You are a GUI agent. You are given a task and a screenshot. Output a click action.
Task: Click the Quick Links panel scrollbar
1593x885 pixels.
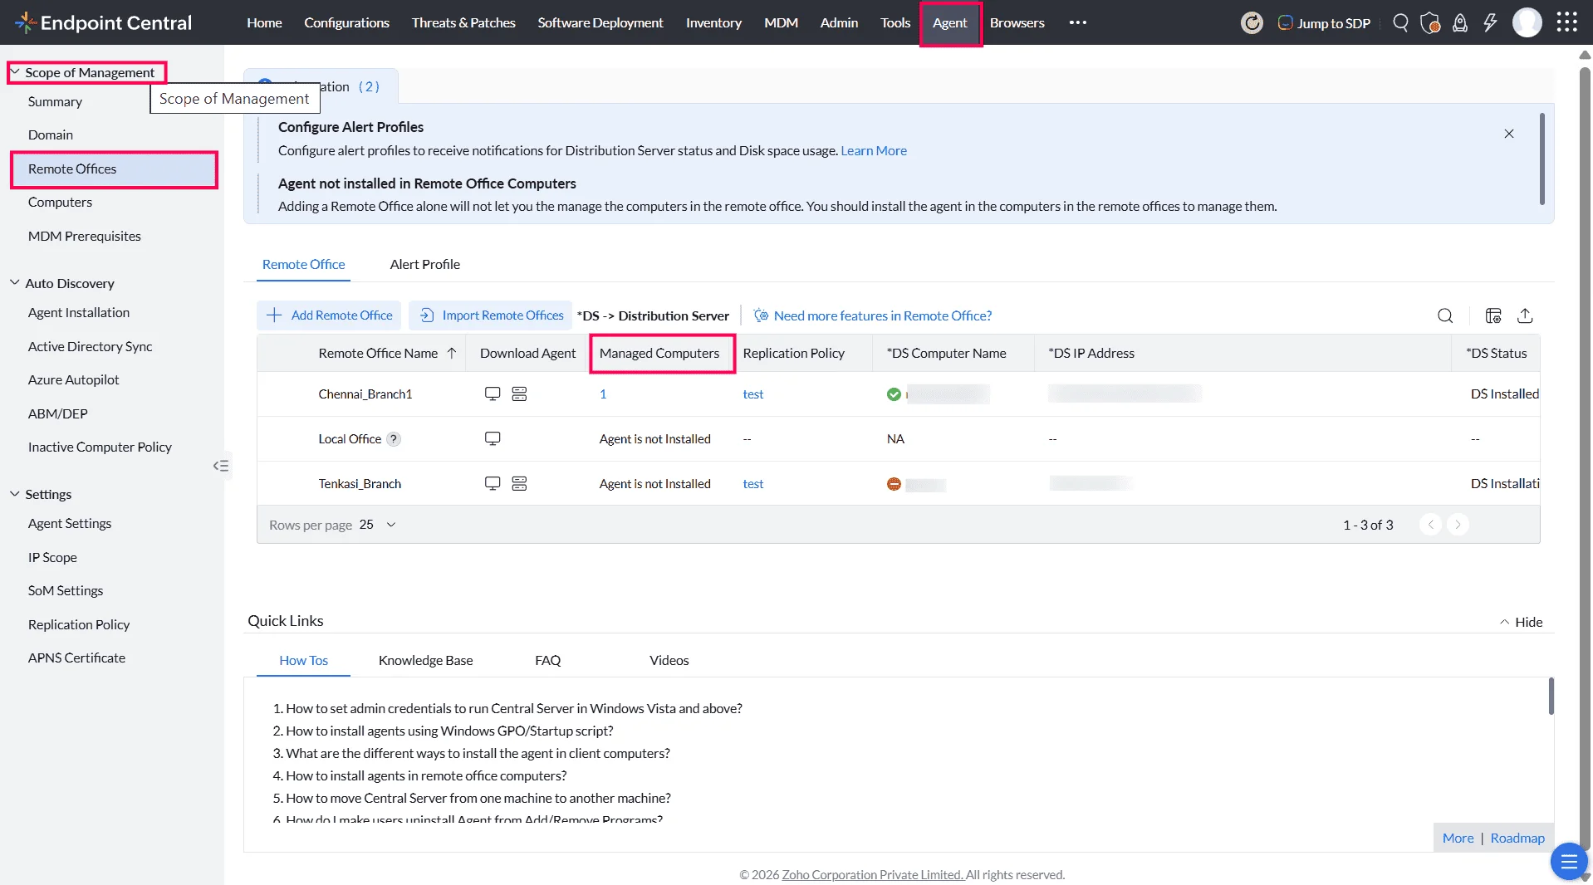[1551, 696]
